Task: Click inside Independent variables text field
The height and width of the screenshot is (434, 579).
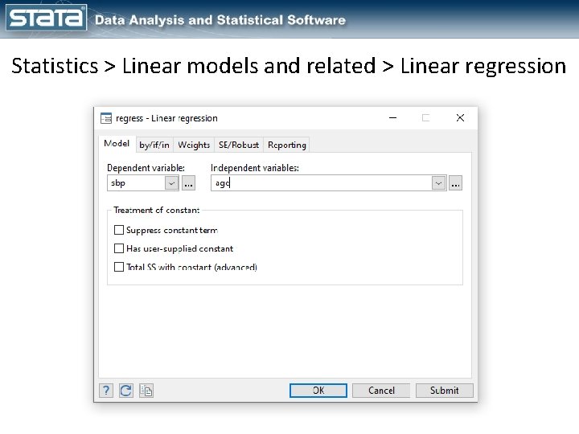Action: pyautogui.click(x=321, y=183)
